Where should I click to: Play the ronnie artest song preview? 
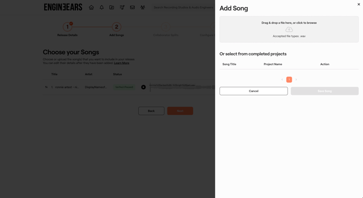[144, 87]
